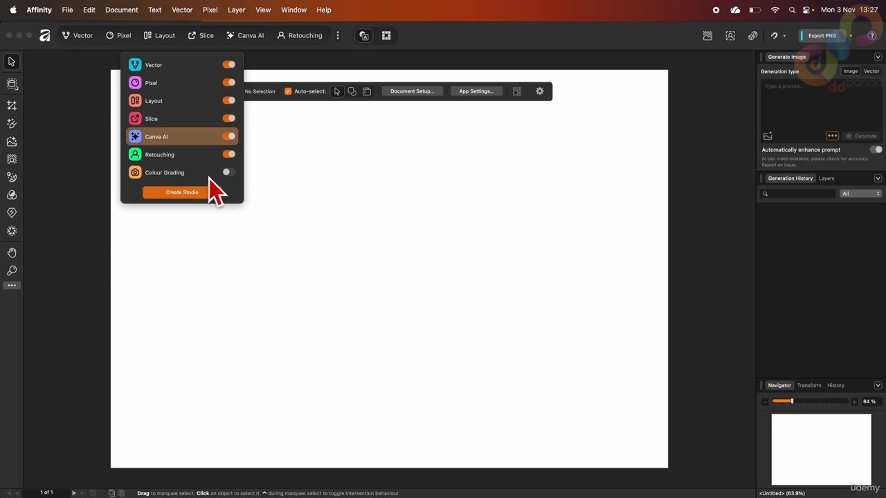Screen dimensions: 886x498
Task: Pick the crop tool with sparkles in the left toolbar
Action: click(x=12, y=106)
